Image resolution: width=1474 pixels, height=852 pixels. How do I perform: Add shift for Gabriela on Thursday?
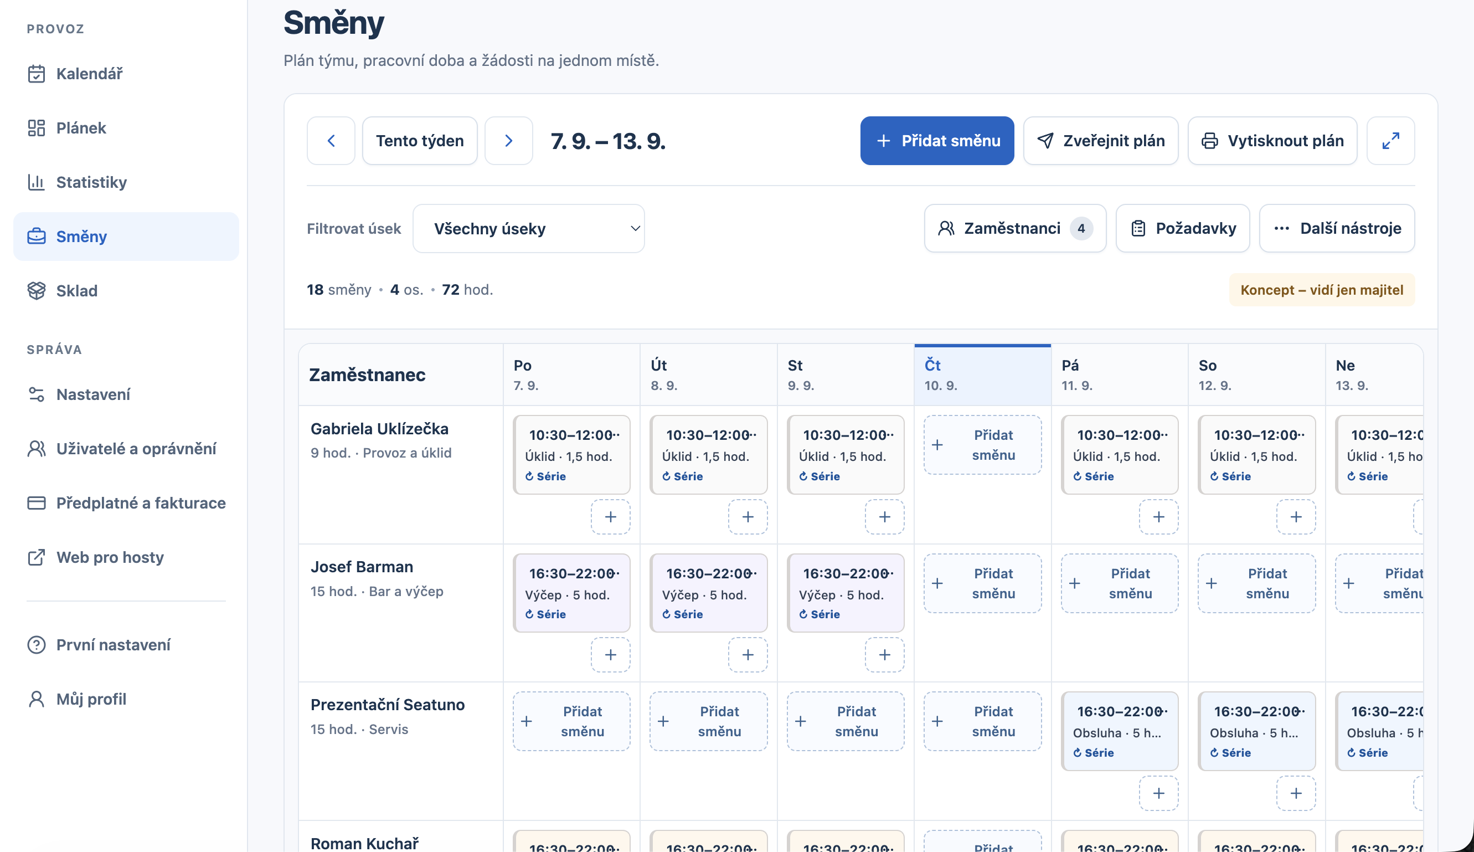[x=983, y=445]
